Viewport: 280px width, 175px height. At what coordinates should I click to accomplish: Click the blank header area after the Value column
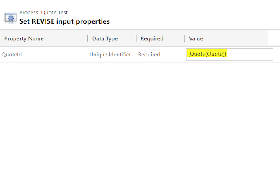[x=274, y=38]
